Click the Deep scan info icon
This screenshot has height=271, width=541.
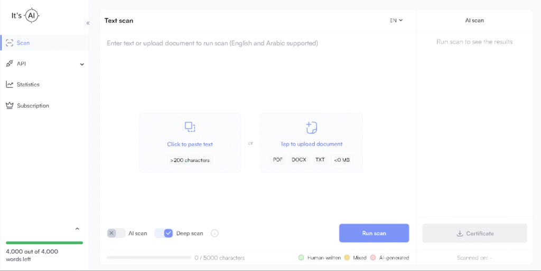[x=214, y=233]
